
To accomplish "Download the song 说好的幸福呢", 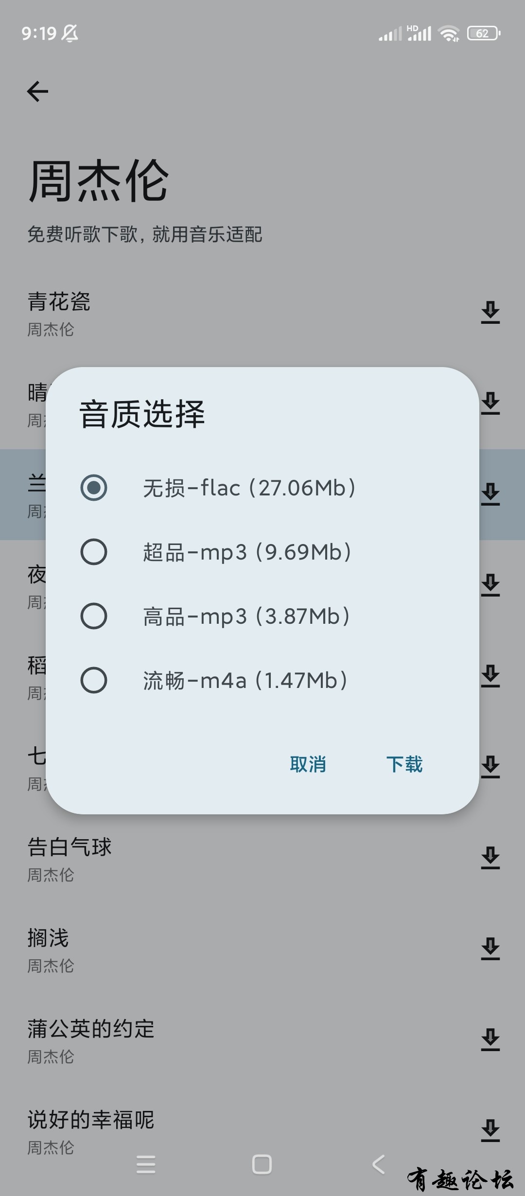I will click(x=490, y=1130).
